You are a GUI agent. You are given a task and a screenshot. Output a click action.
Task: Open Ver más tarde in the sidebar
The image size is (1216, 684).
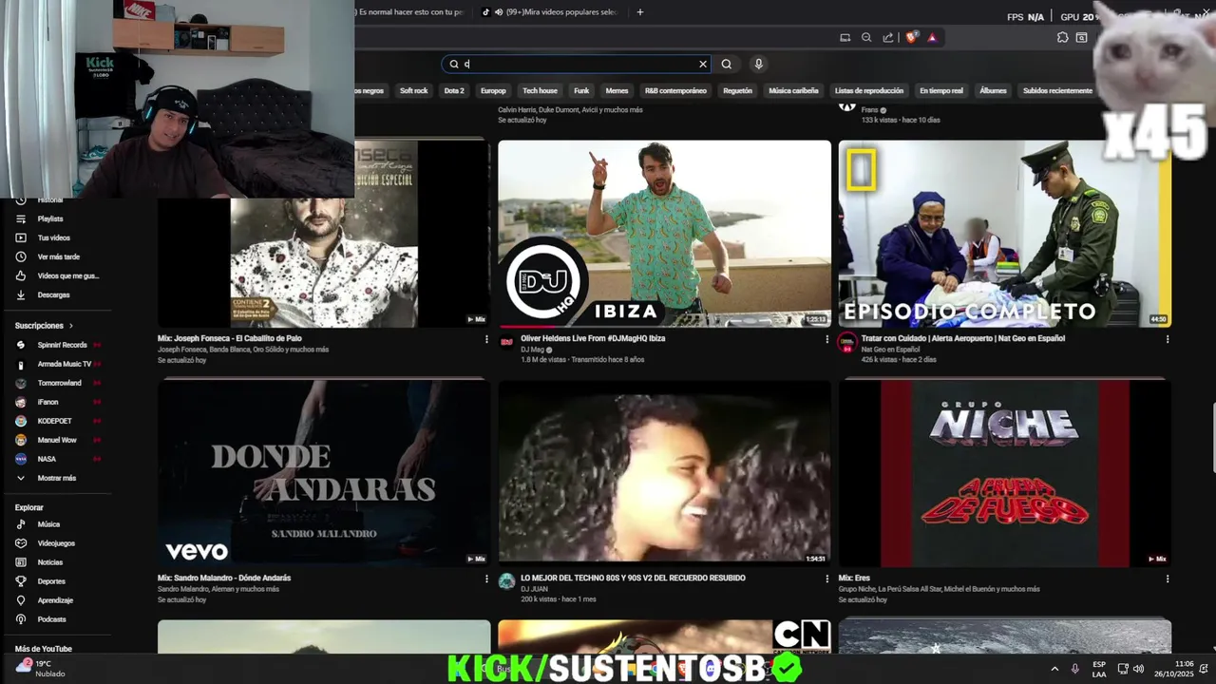tap(58, 256)
